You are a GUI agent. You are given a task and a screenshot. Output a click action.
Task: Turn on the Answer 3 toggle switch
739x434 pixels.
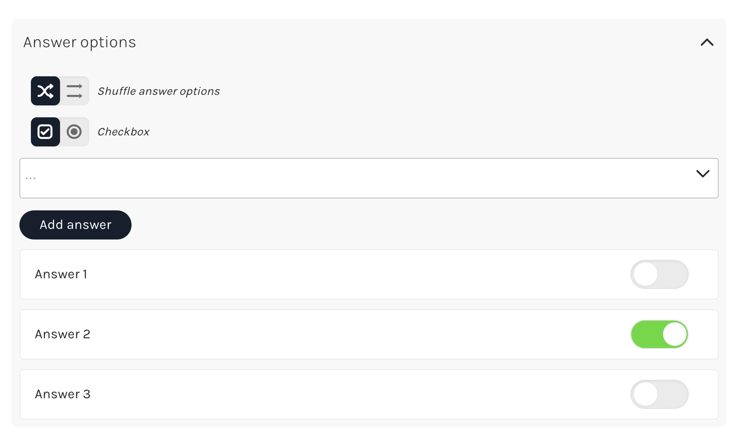coord(660,394)
